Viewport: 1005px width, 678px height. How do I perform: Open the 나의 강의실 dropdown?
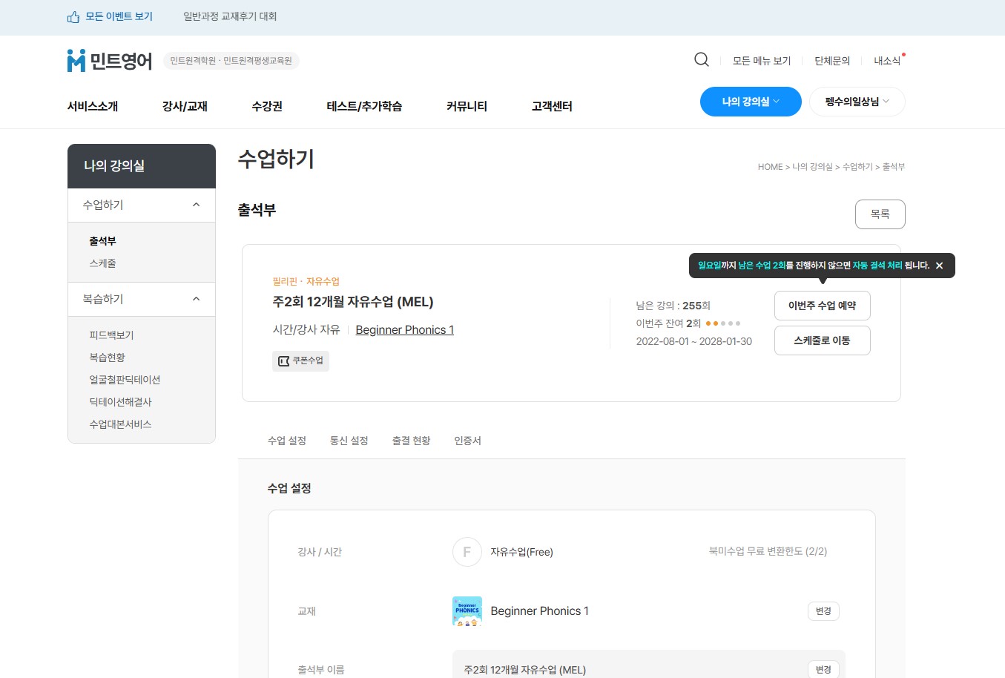pos(750,102)
